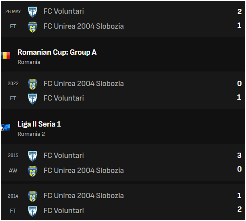
Task: Open the 26 MAY match date
Action: [13, 11]
